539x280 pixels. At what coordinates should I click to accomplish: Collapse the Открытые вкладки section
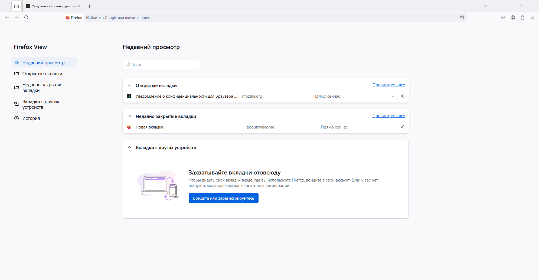pos(129,85)
